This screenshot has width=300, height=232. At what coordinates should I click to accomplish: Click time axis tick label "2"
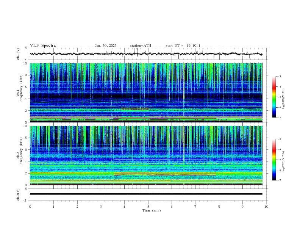pos(77,207)
